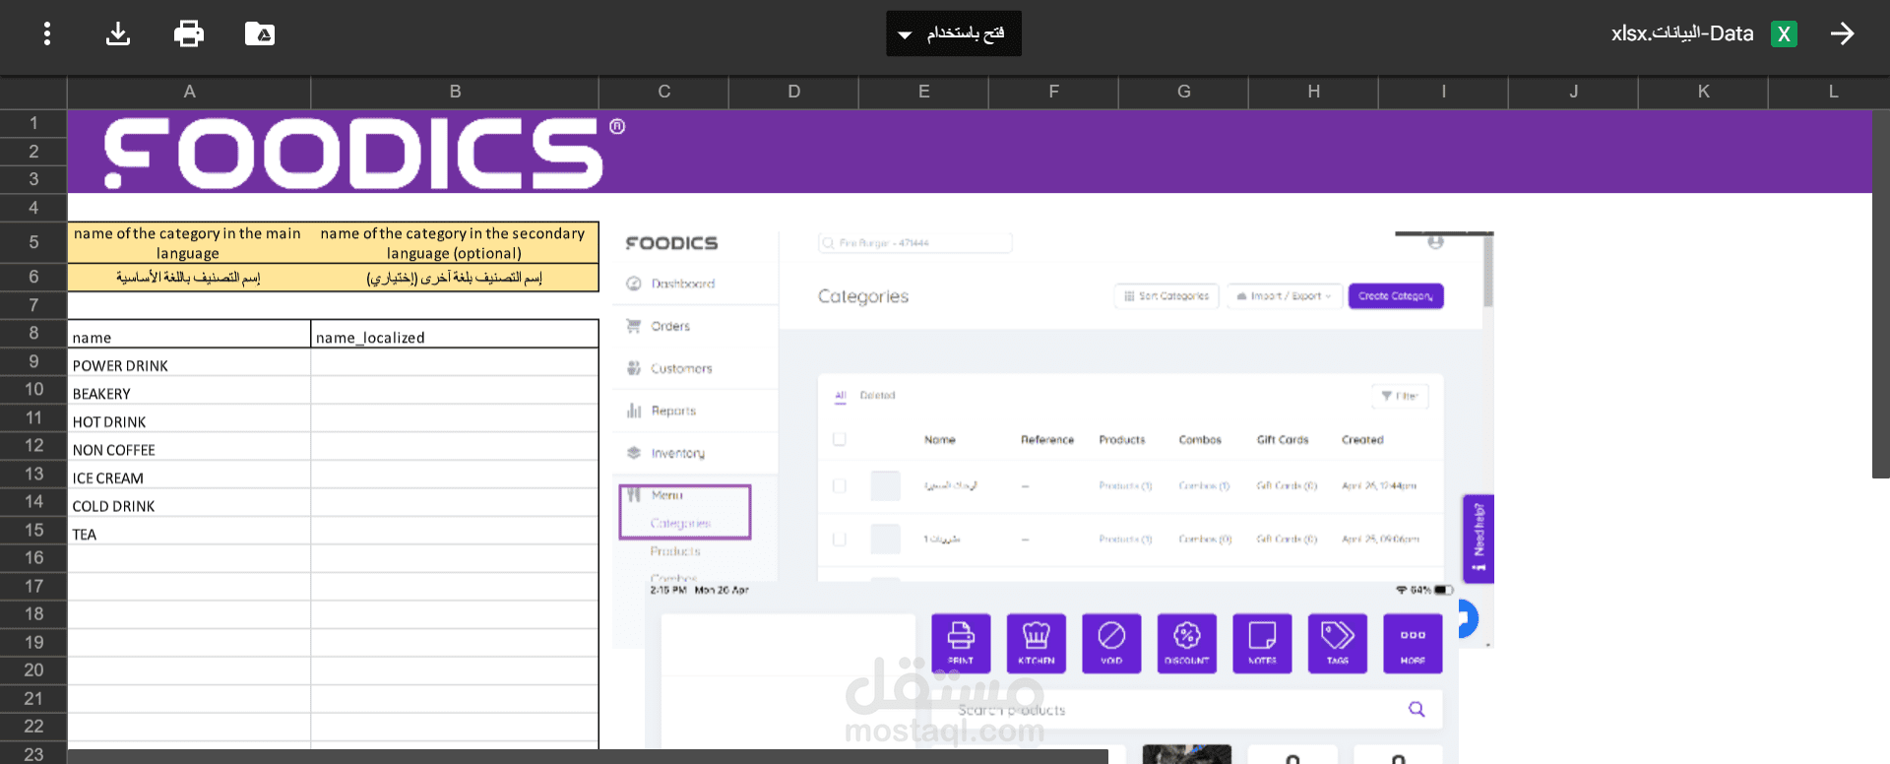Open the Categories item under Menu in the sidebar
The height and width of the screenshot is (764, 1890).
click(x=680, y=524)
